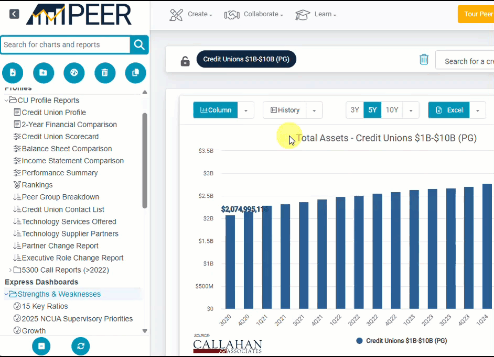
Task: Open the Excel export dropdown arrow
Action: tap(478, 110)
